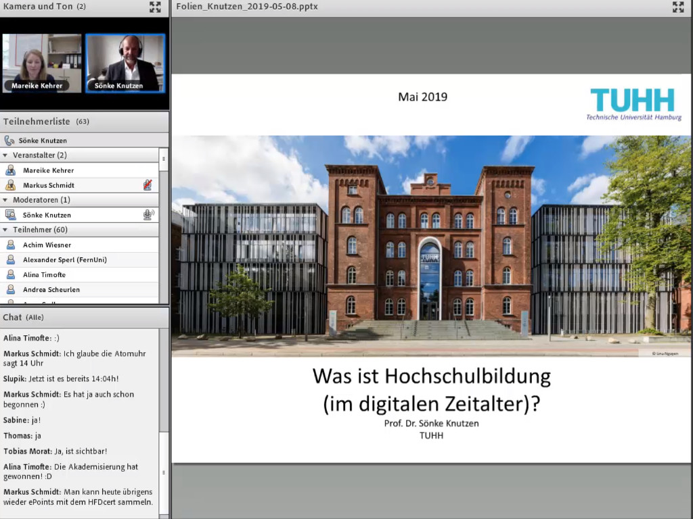This screenshot has width=693, height=519.
Task: Select Andrea Scheurlen in attendee list
Action: click(x=80, y=289)
